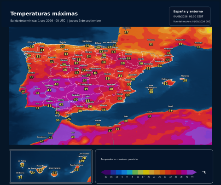Viewport: 221px width, 185px height.
Task: Click the 41 value beside Badajoz
Action: 49,90
